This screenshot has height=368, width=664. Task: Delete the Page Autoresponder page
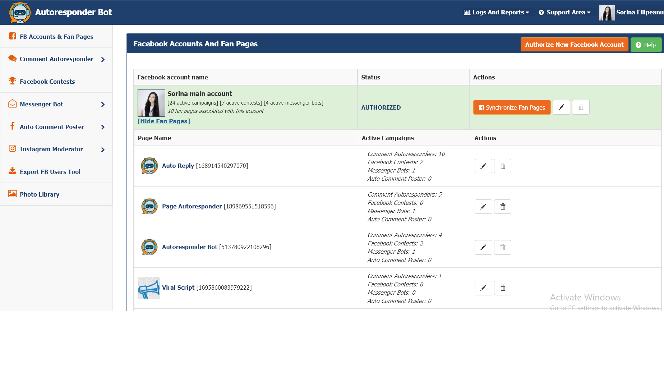point(503,207)
